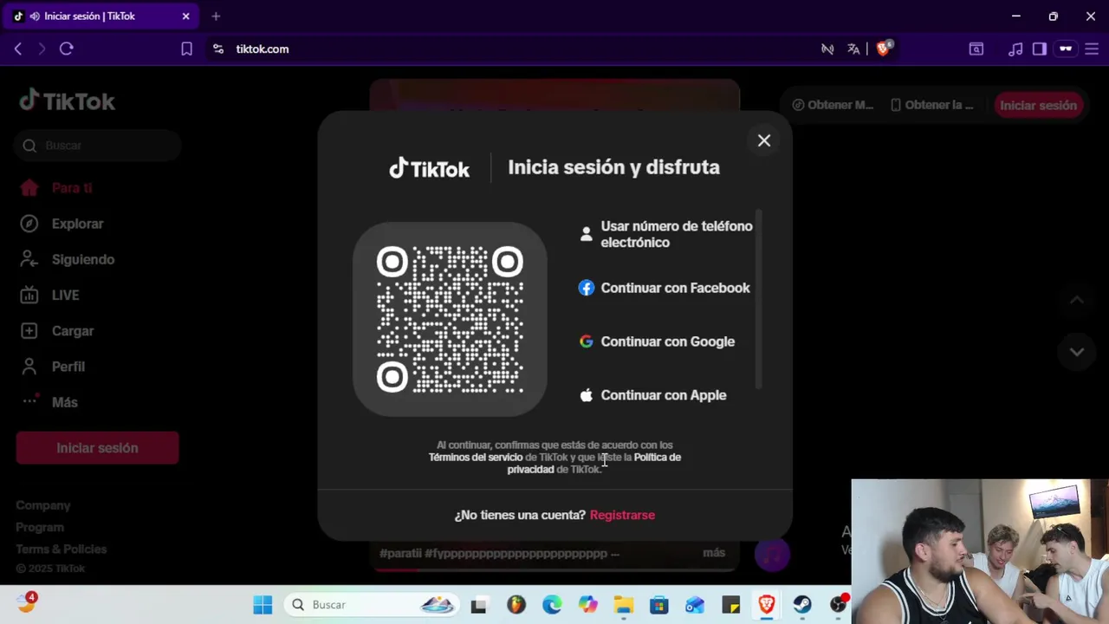Open the tab search browser icon

click(976, 49)
